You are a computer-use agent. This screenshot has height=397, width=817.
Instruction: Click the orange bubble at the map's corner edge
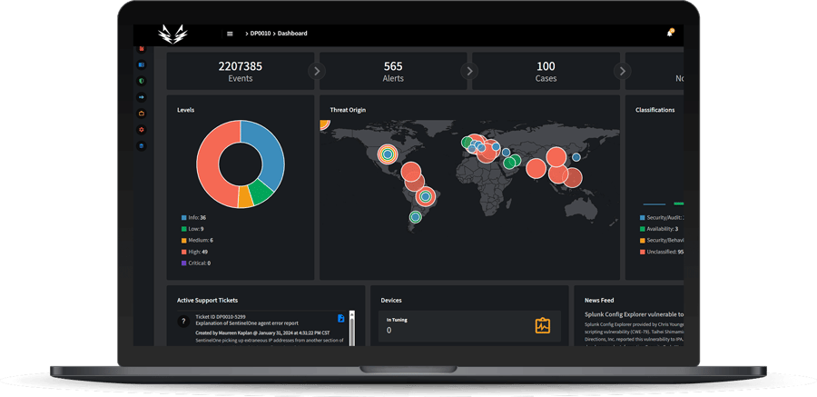(x=323, y=124)
